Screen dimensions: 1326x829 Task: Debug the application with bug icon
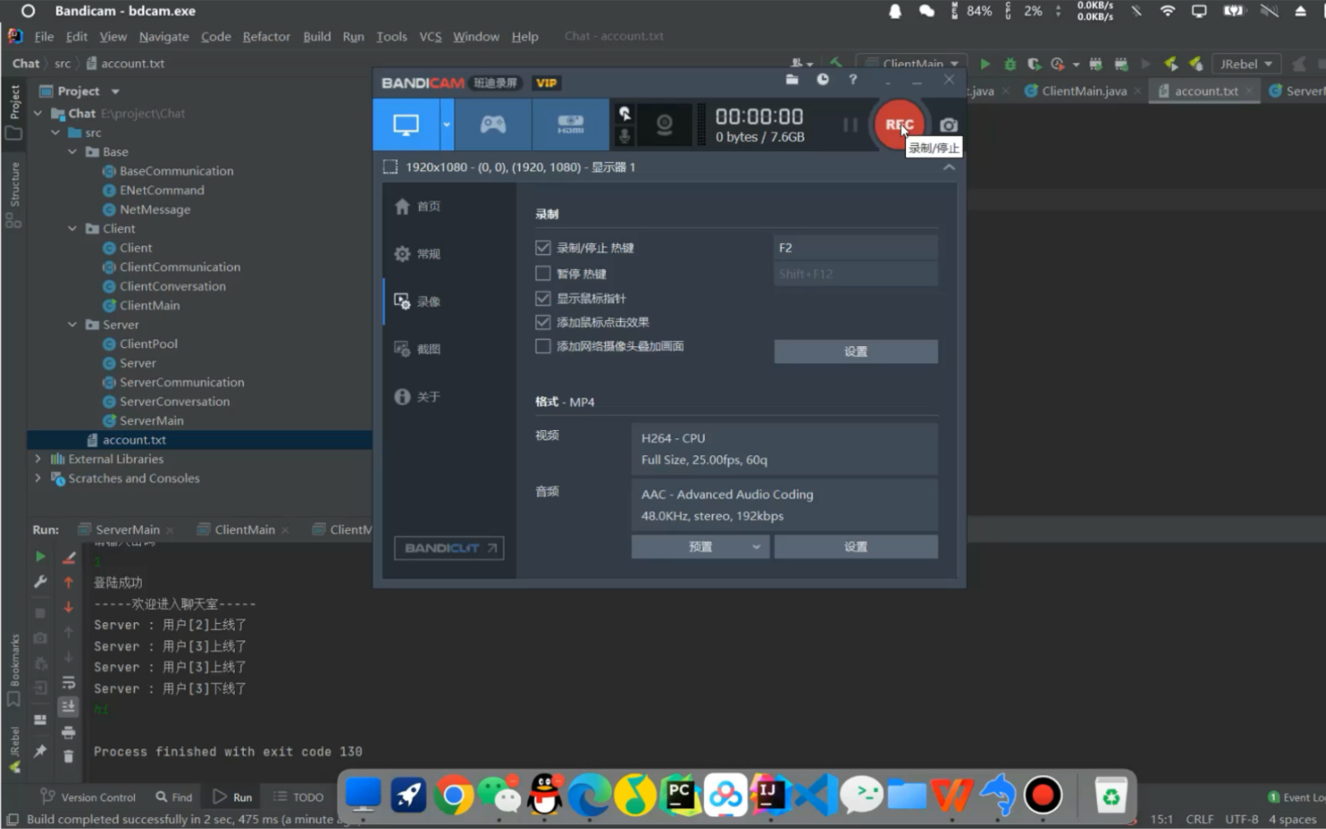(1010, 64)
